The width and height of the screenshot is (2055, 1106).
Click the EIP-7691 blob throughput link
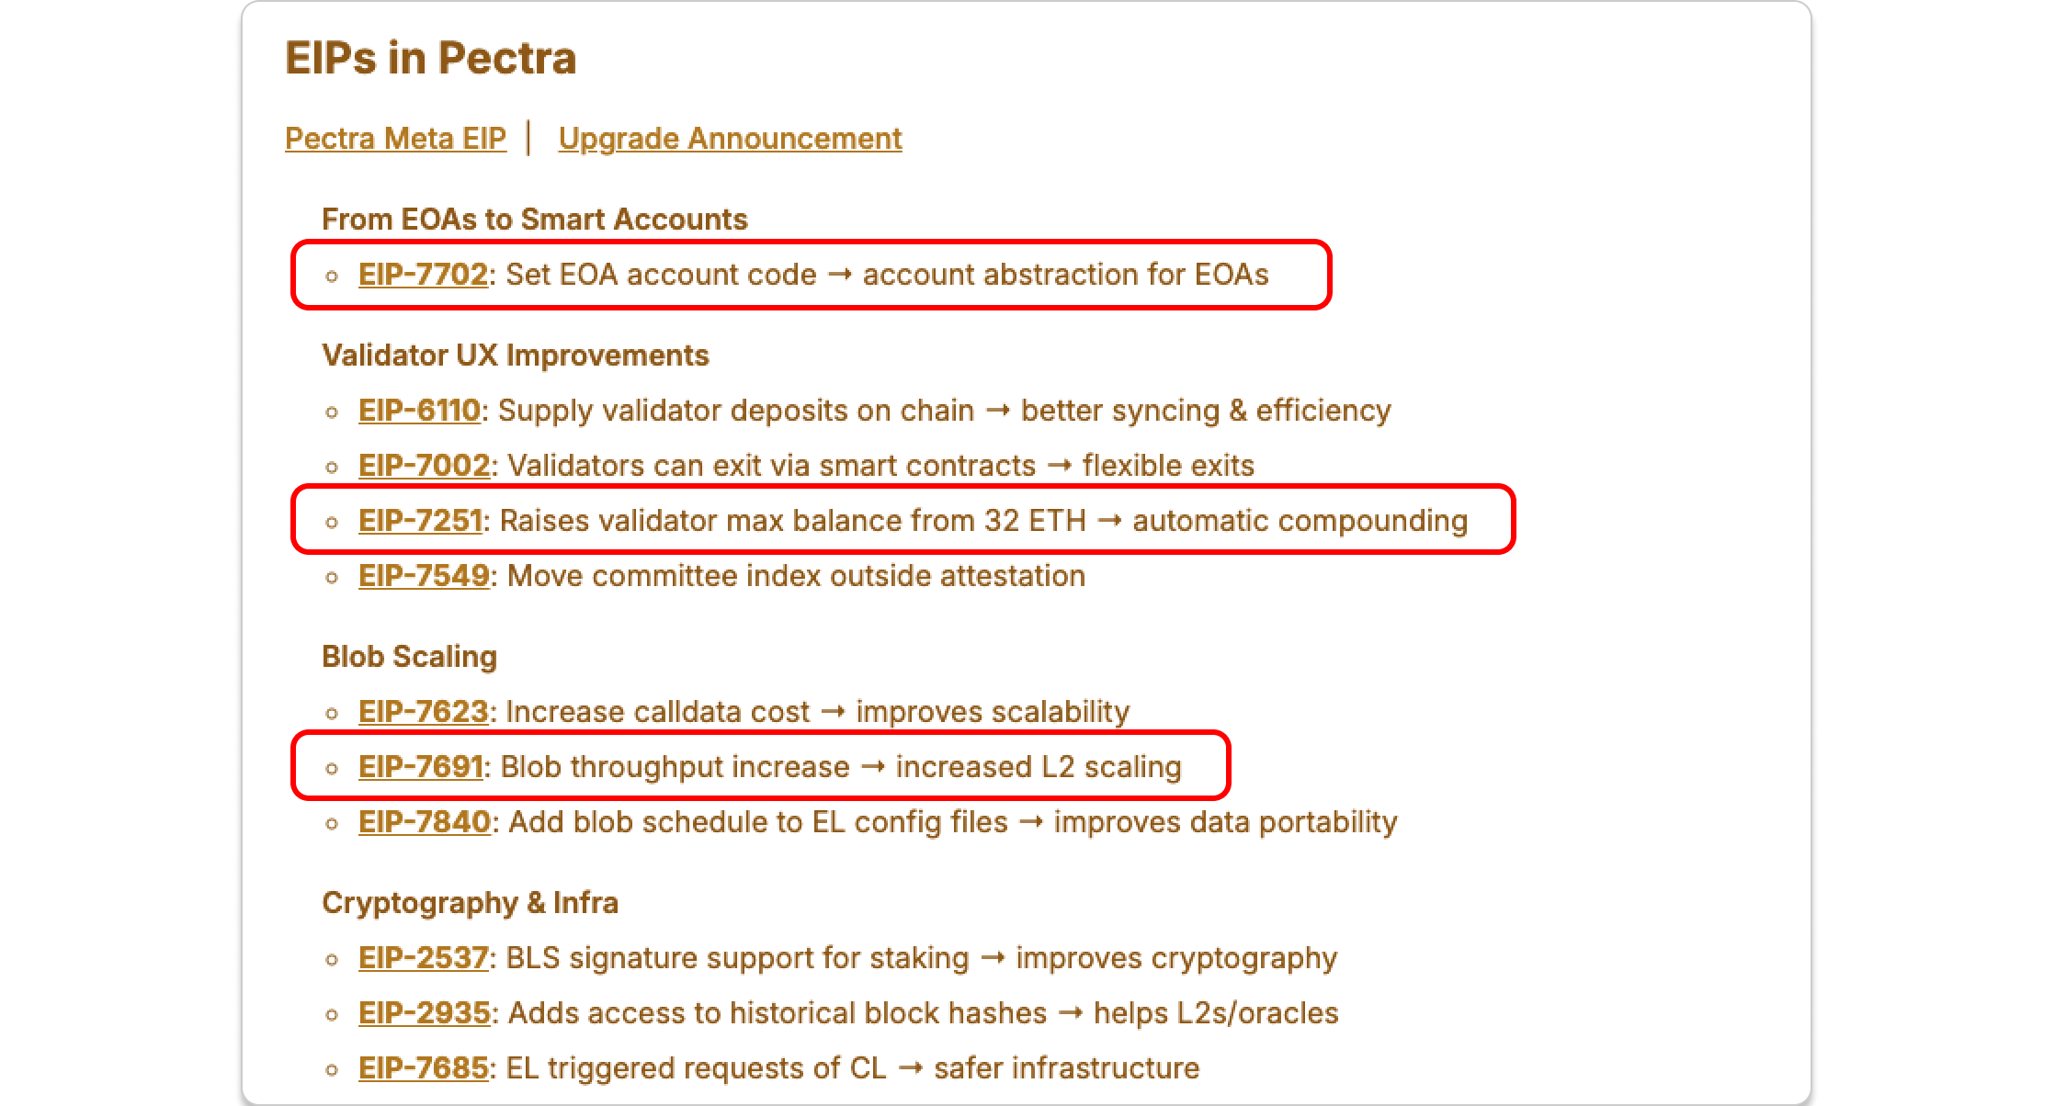tap(420, 767)
